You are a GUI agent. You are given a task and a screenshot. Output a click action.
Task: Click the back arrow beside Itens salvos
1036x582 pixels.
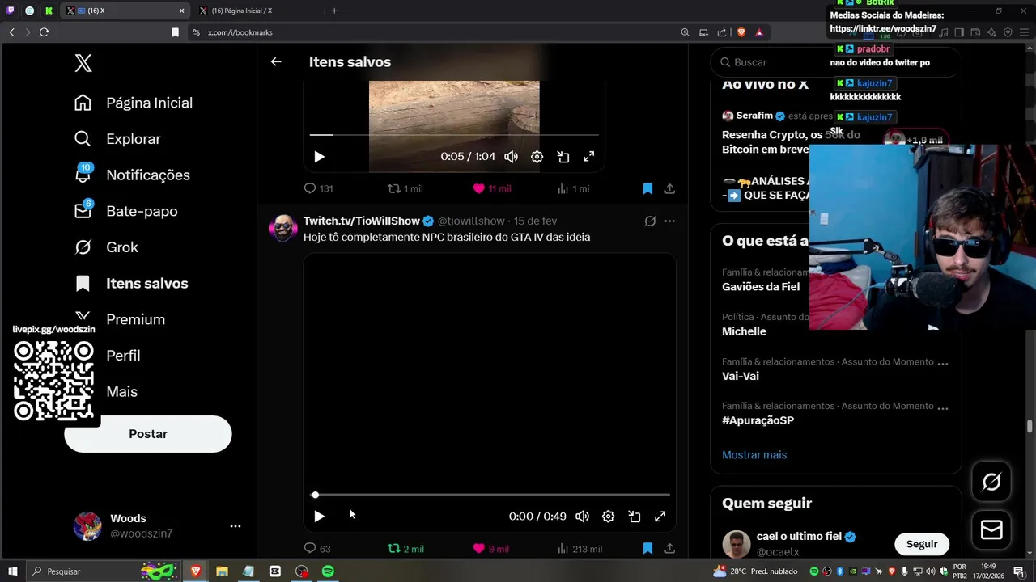click(276, 62)
